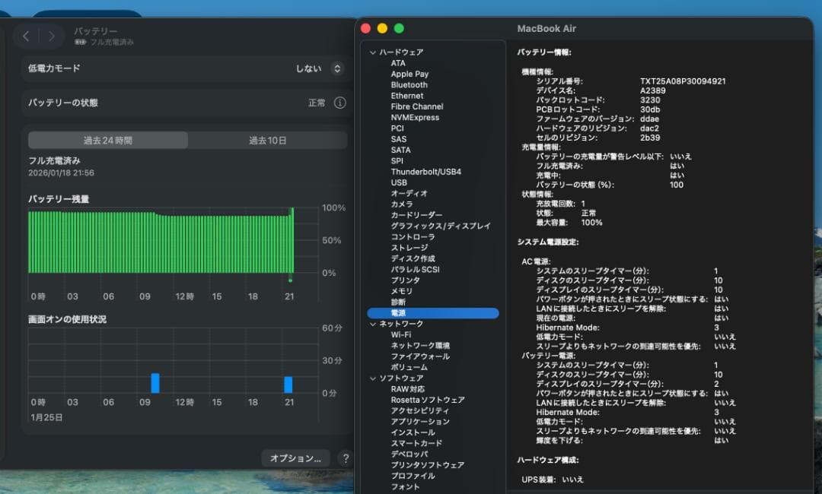Click the オプション... button
Screen dimensions: 822x494
[x=295, y=458]
